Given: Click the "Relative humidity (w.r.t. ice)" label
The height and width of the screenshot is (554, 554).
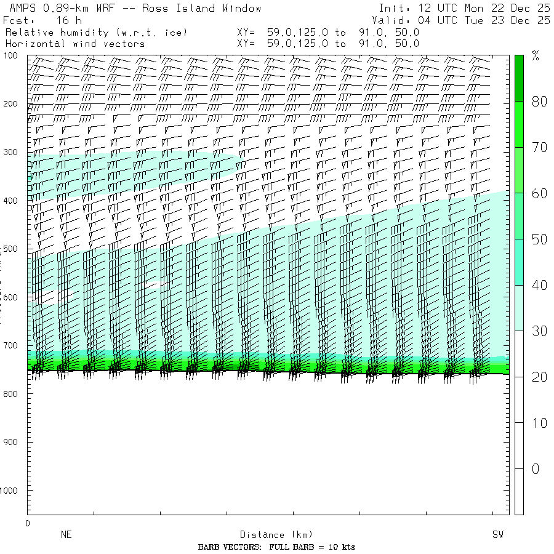Looking at the screenshot, I should coord(97,33).
